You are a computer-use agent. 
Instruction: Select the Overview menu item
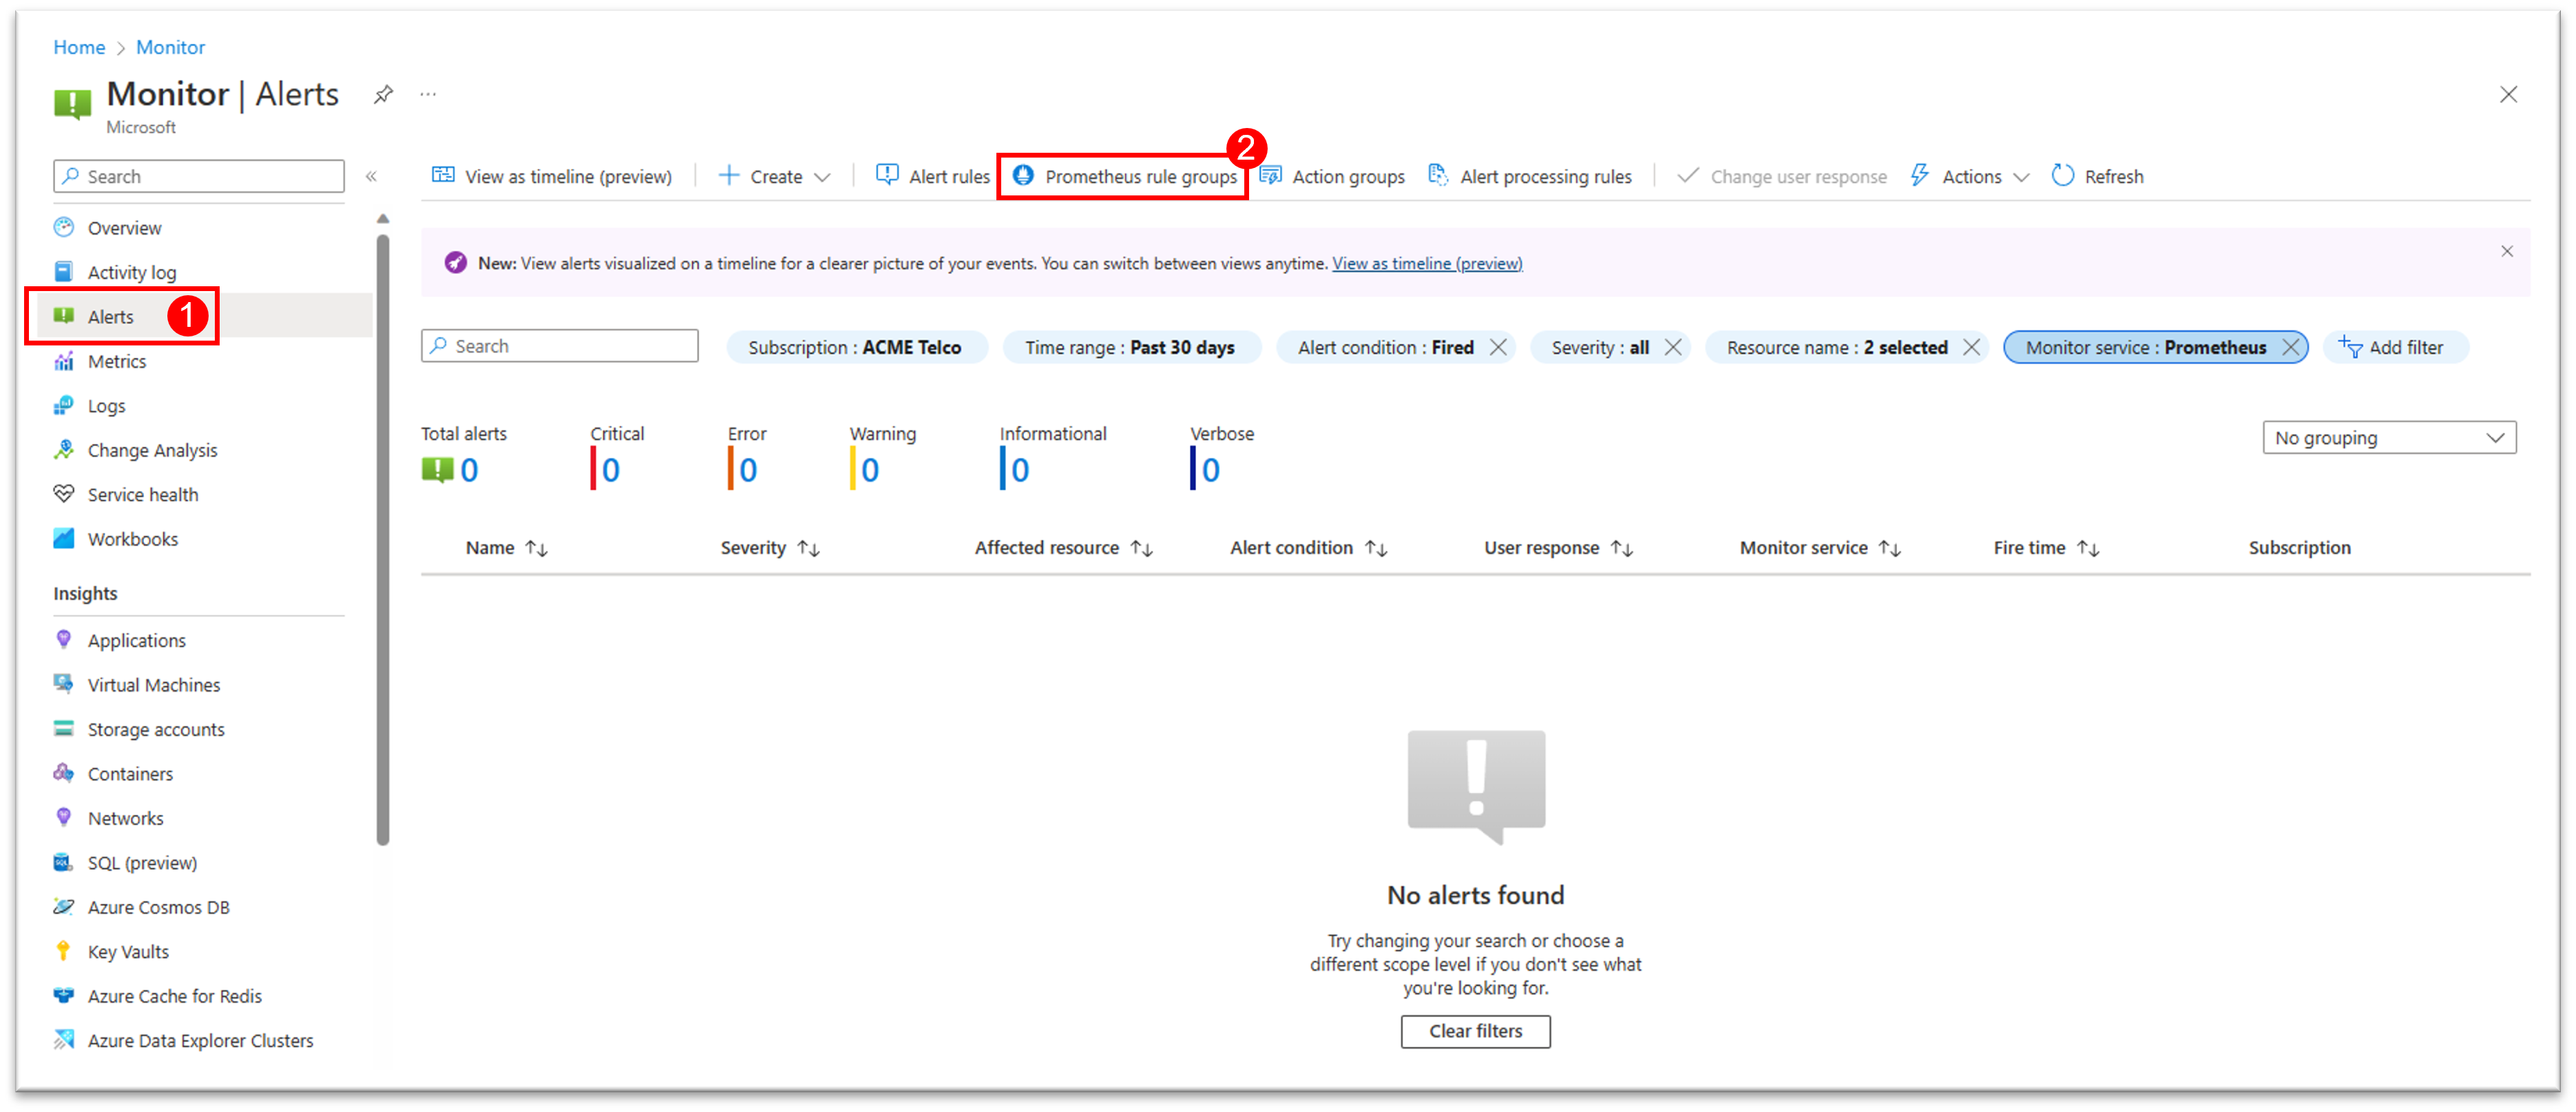(x=128, y=226)
